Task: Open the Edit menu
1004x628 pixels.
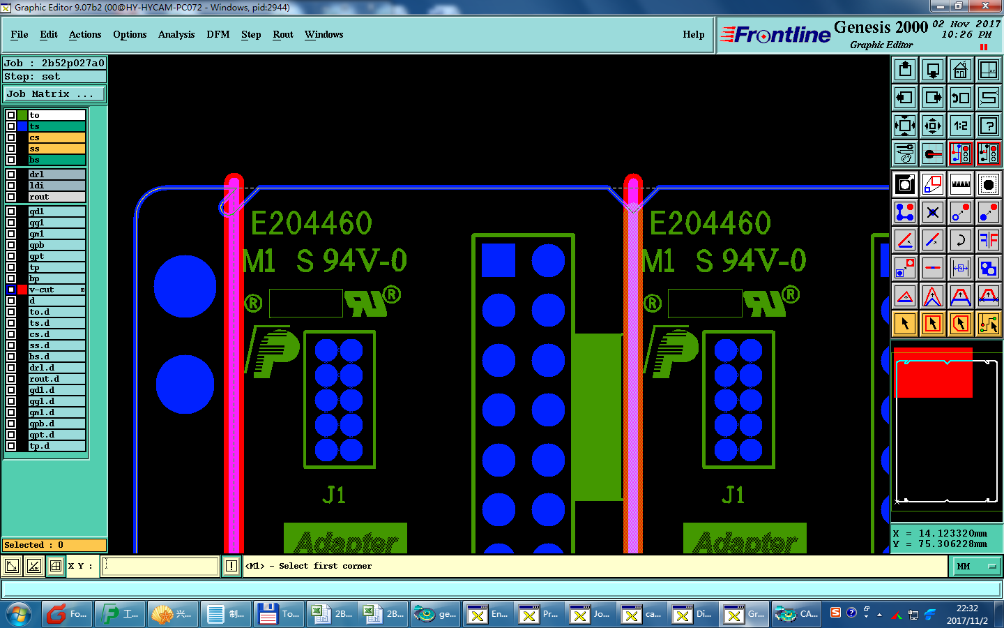Action: point(49,34)
